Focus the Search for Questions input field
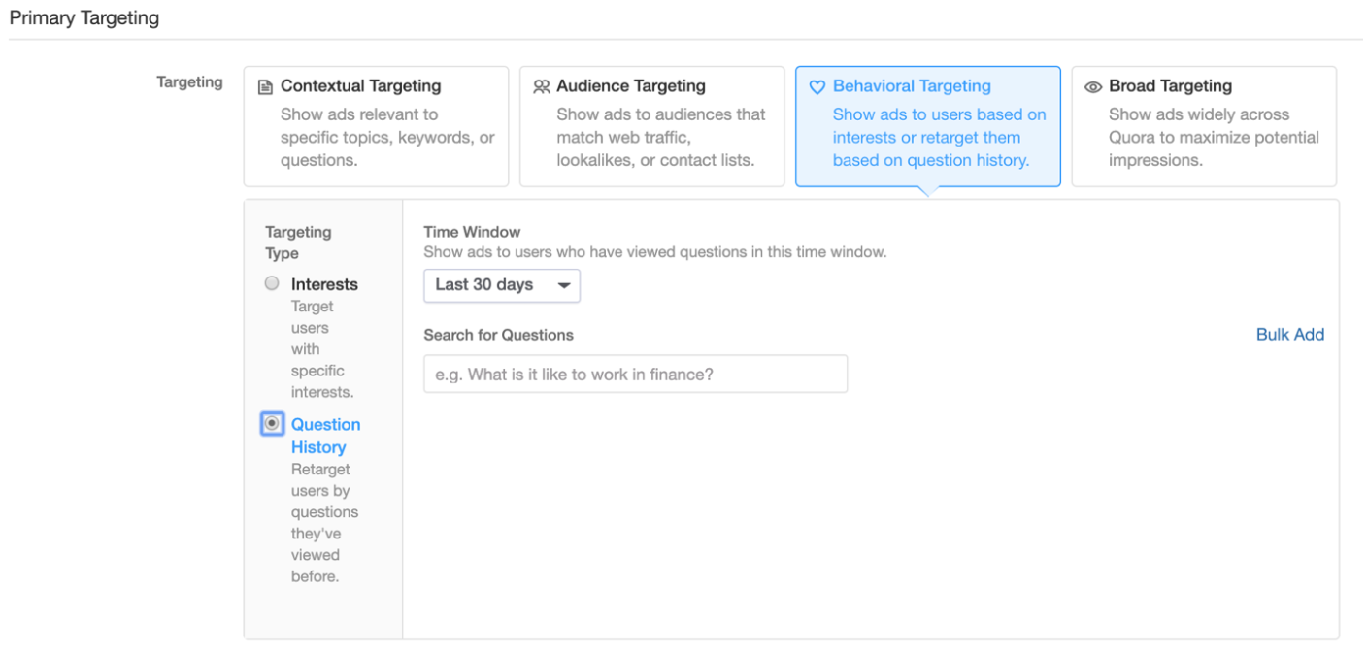This screenshot has width=1367, height=652. 635,374
